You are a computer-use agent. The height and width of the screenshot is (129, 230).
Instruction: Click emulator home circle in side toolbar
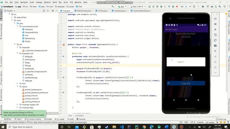(215, 62)
